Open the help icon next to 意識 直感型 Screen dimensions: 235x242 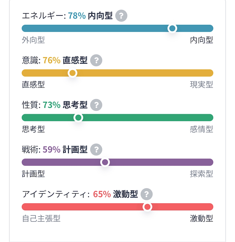coord(96,60)
